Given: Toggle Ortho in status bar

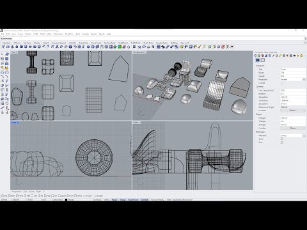Looking at the screenshot, I should click(x=107, y=200).
